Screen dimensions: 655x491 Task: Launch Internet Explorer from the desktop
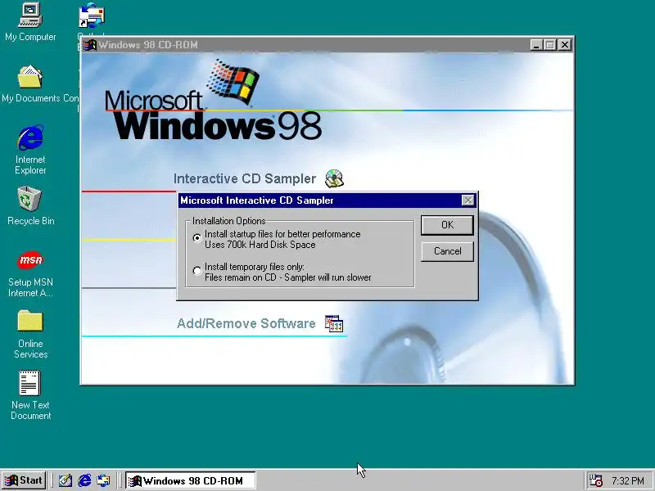(x=30, y=137)
